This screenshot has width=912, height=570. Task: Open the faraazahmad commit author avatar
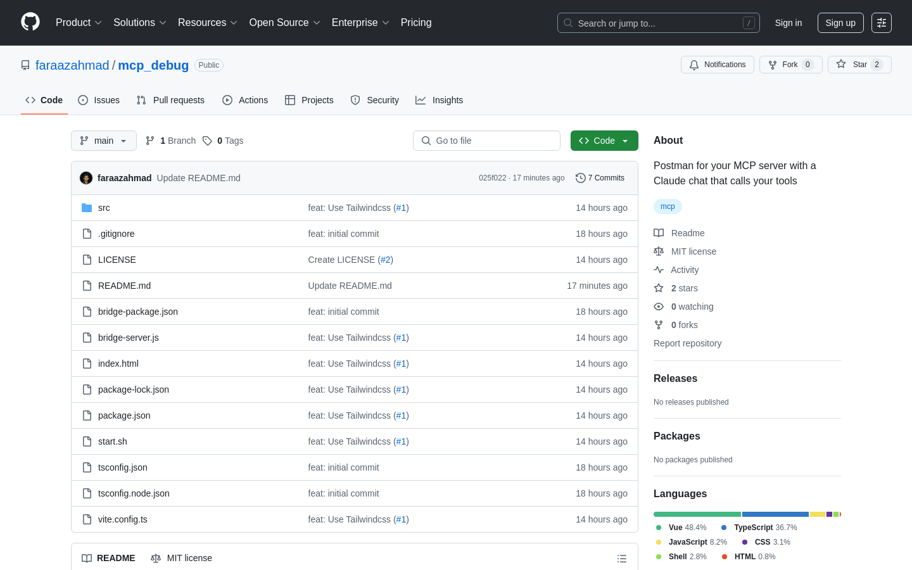coord(86,178)
